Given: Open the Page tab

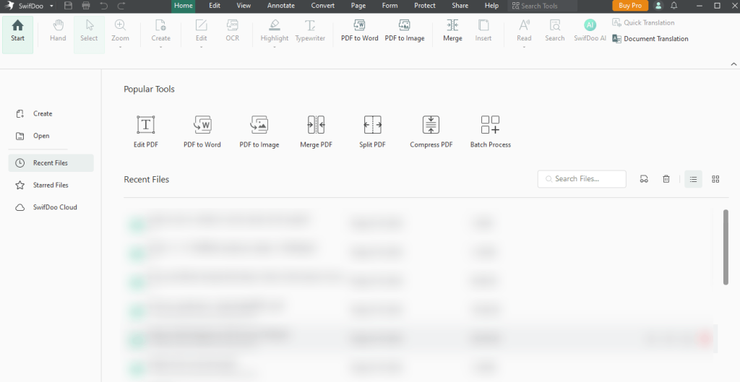Looking at the screenshot, I should [x=358, y=6].
